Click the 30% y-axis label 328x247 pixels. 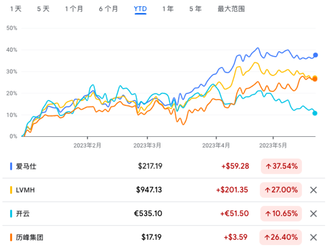point(12,72)
